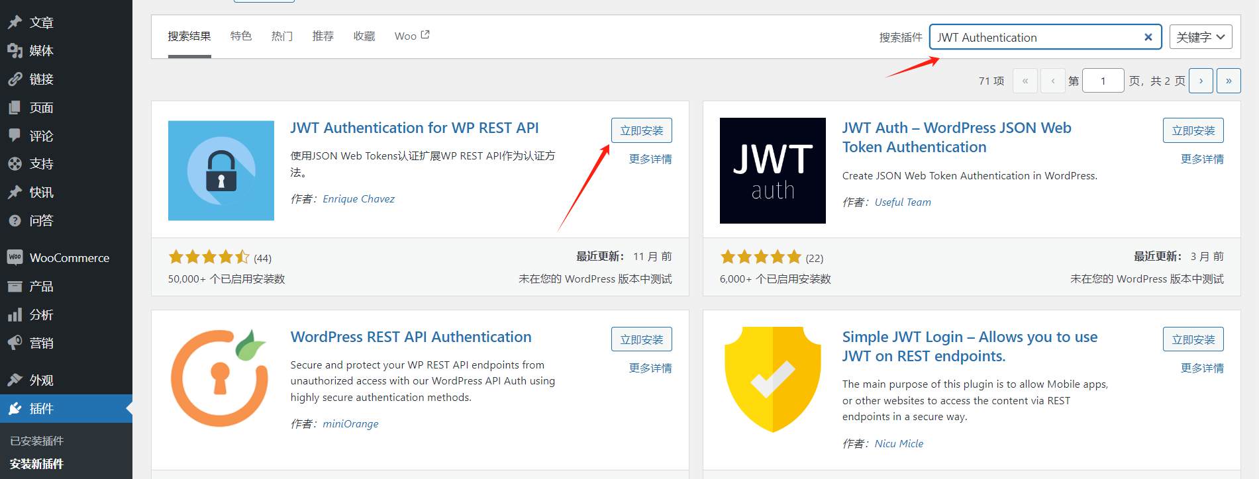Click the orange keyhole plugin thumbnail

click(x=221, y=378)
